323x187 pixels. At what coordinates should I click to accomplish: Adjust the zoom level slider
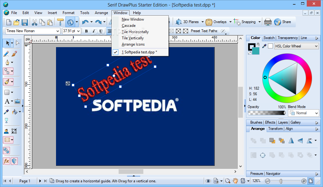pyautogui.click(x=286, y=181)
